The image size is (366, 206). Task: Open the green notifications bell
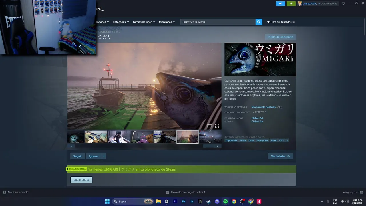[x=291, y=3]
